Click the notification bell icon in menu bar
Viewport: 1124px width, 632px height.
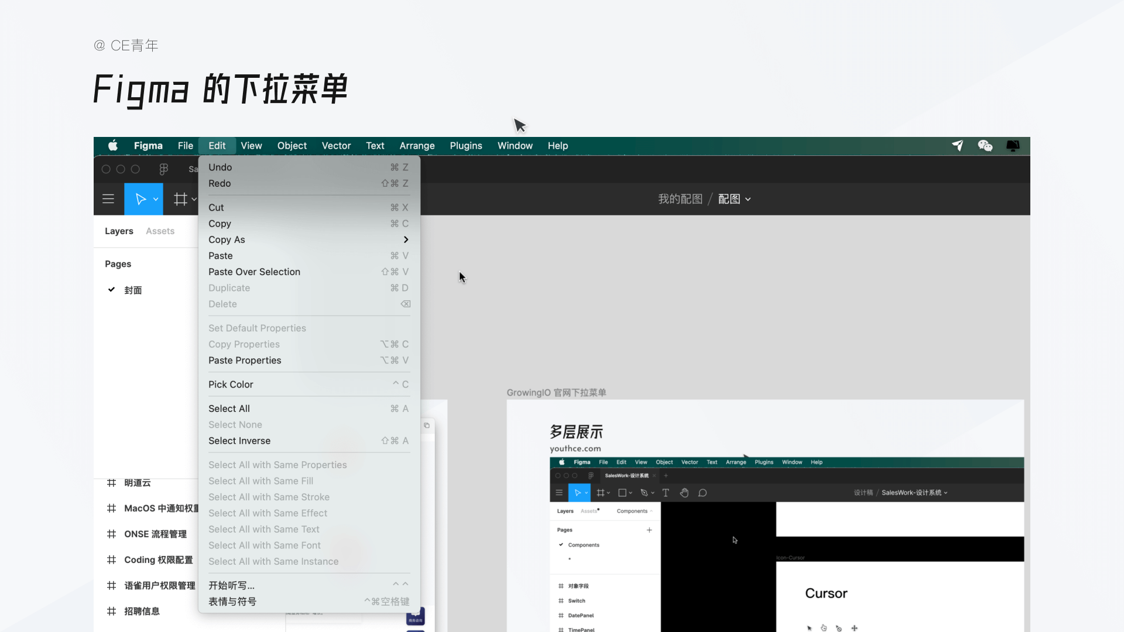1013,146
